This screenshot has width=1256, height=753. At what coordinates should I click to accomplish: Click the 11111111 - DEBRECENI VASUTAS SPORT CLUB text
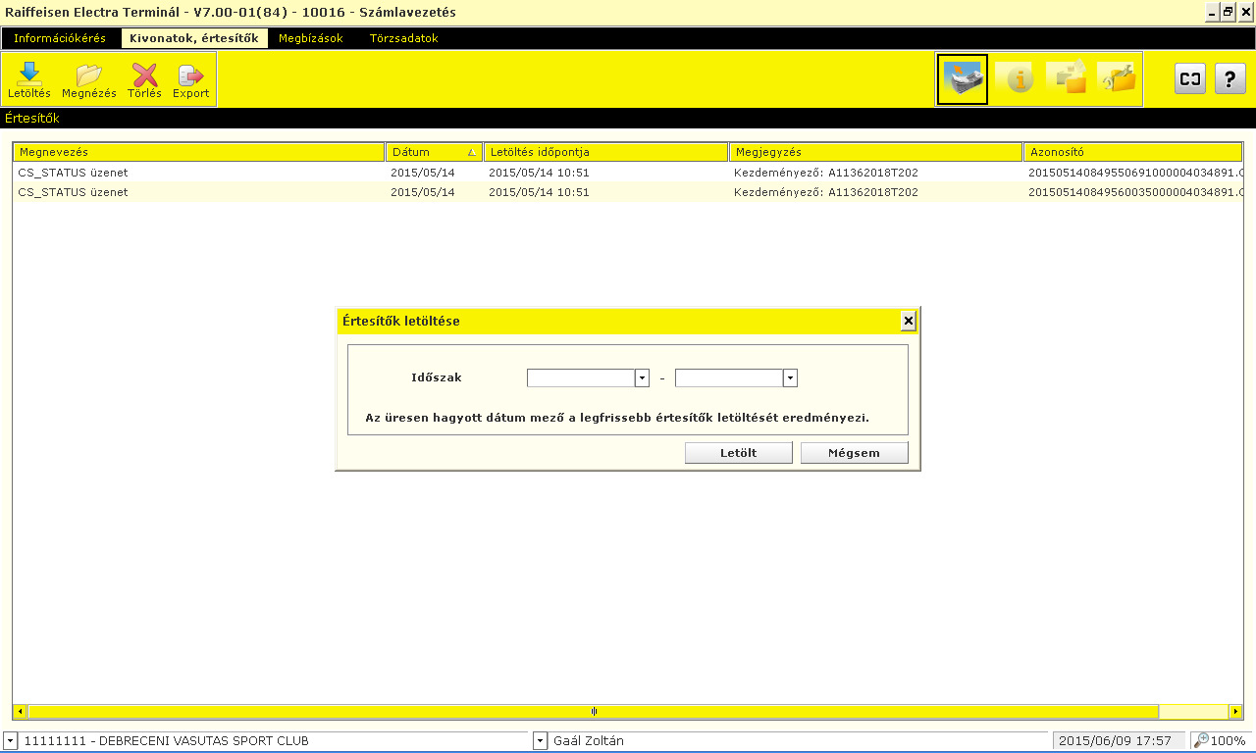(167, 741)
